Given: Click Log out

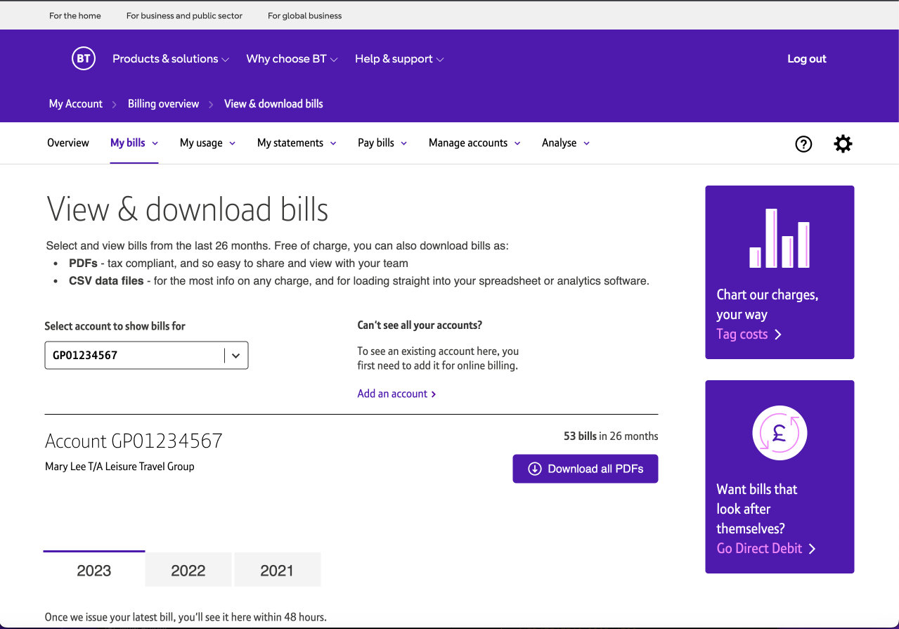Looking at the screenshot, I should pos(807,59).
